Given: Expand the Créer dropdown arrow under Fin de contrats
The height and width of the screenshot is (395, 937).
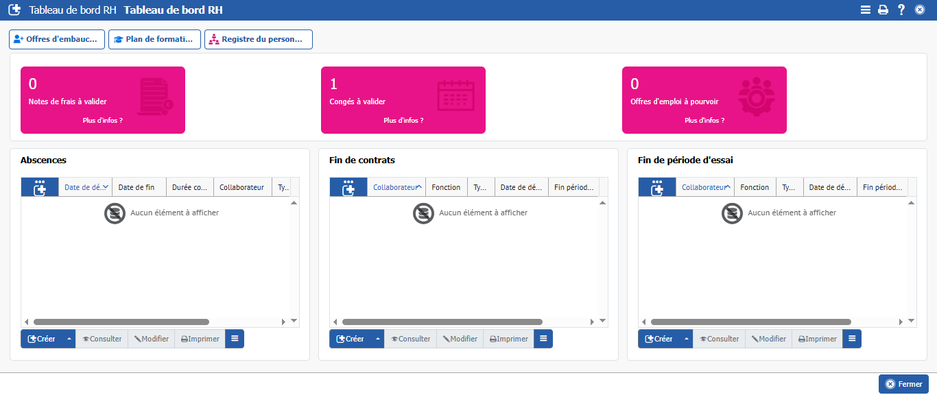Looking at the screenshot, I should click(x=377, y=339).
